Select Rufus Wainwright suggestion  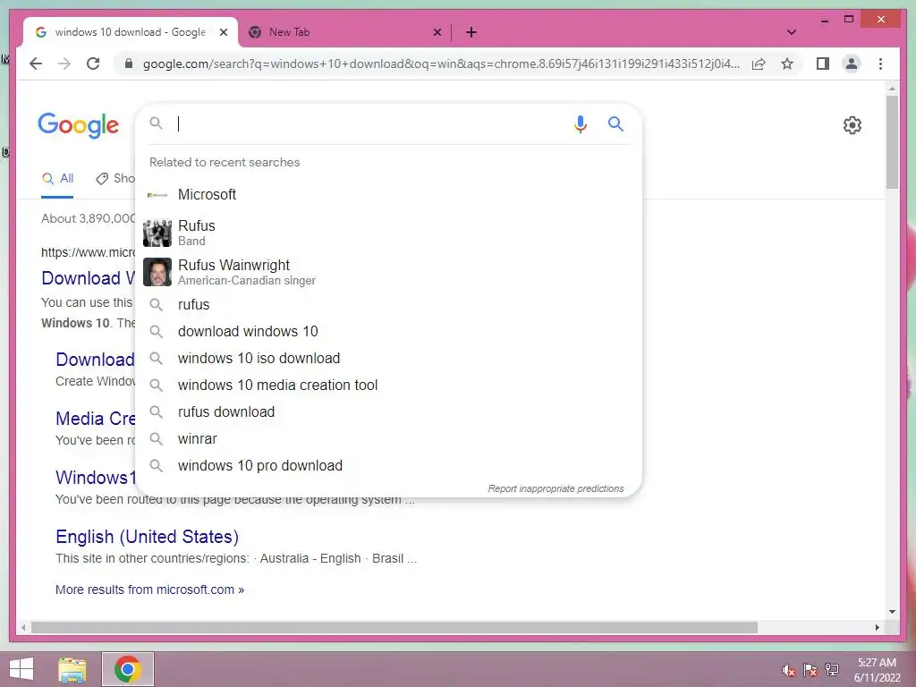click(x=388, y=272)
